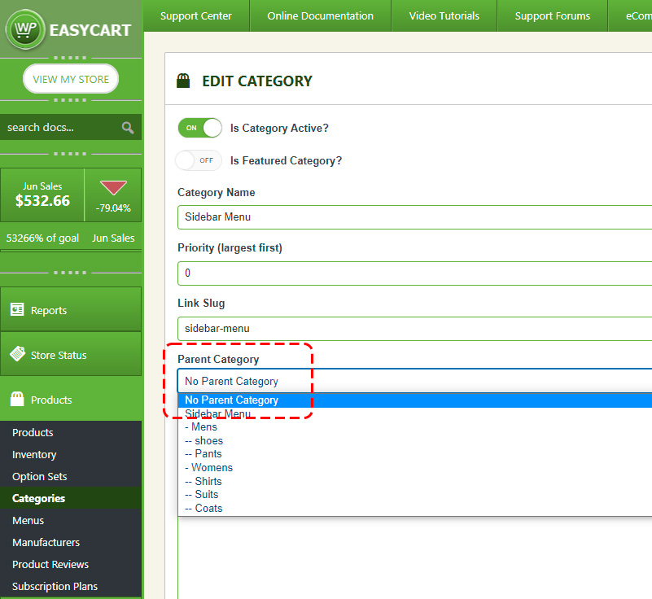Screen dimensions: 652x599
Task: Click the Store Status tag icon
Action: point(17,354)
